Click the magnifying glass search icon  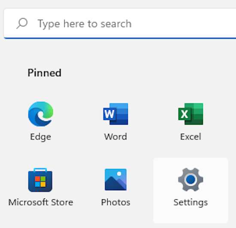coord(22,23)
